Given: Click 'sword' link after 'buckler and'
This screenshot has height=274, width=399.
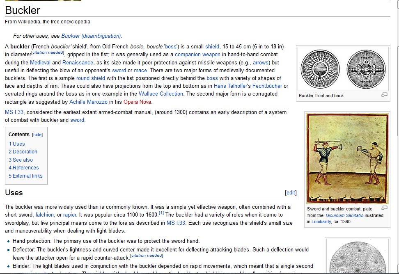Looking at the screenshot, I should [77, 120].
